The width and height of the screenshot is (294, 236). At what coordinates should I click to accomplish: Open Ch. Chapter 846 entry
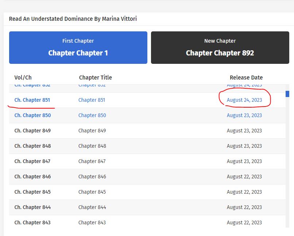click(32, 177)
